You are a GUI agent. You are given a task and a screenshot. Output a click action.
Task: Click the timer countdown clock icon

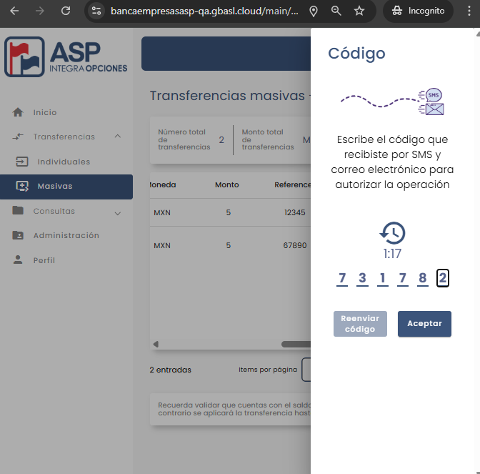(392, 233)
